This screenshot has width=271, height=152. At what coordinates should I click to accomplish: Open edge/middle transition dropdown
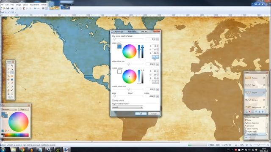pos(127,107)
